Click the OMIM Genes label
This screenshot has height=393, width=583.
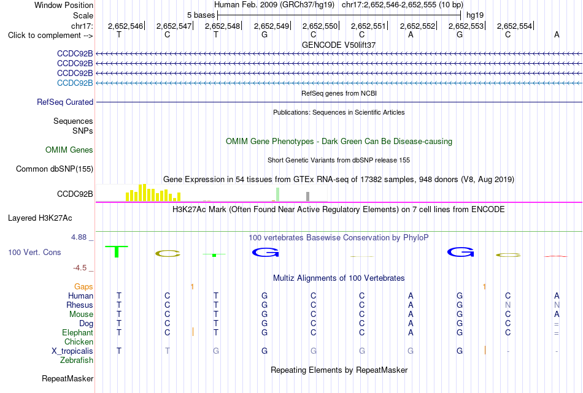[69, 150]
